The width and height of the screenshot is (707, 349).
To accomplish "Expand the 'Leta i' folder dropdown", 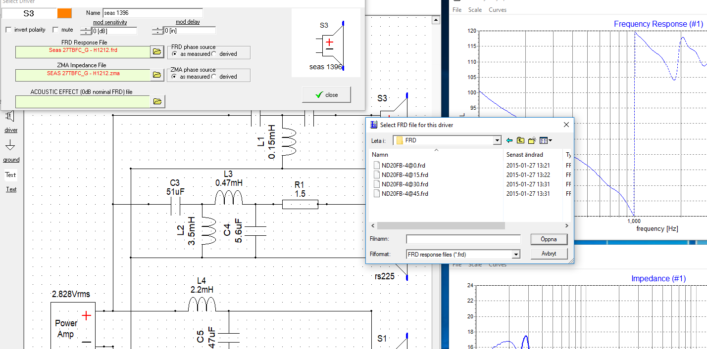I will pos(497,140).
